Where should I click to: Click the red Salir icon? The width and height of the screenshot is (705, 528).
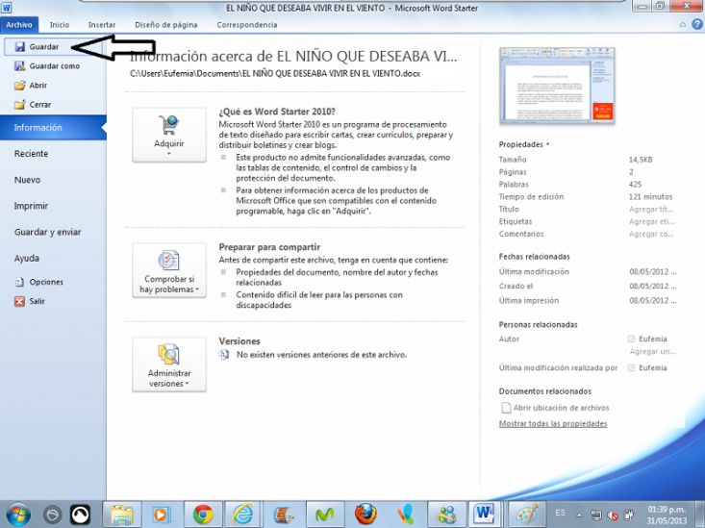[x=20, y=301]
